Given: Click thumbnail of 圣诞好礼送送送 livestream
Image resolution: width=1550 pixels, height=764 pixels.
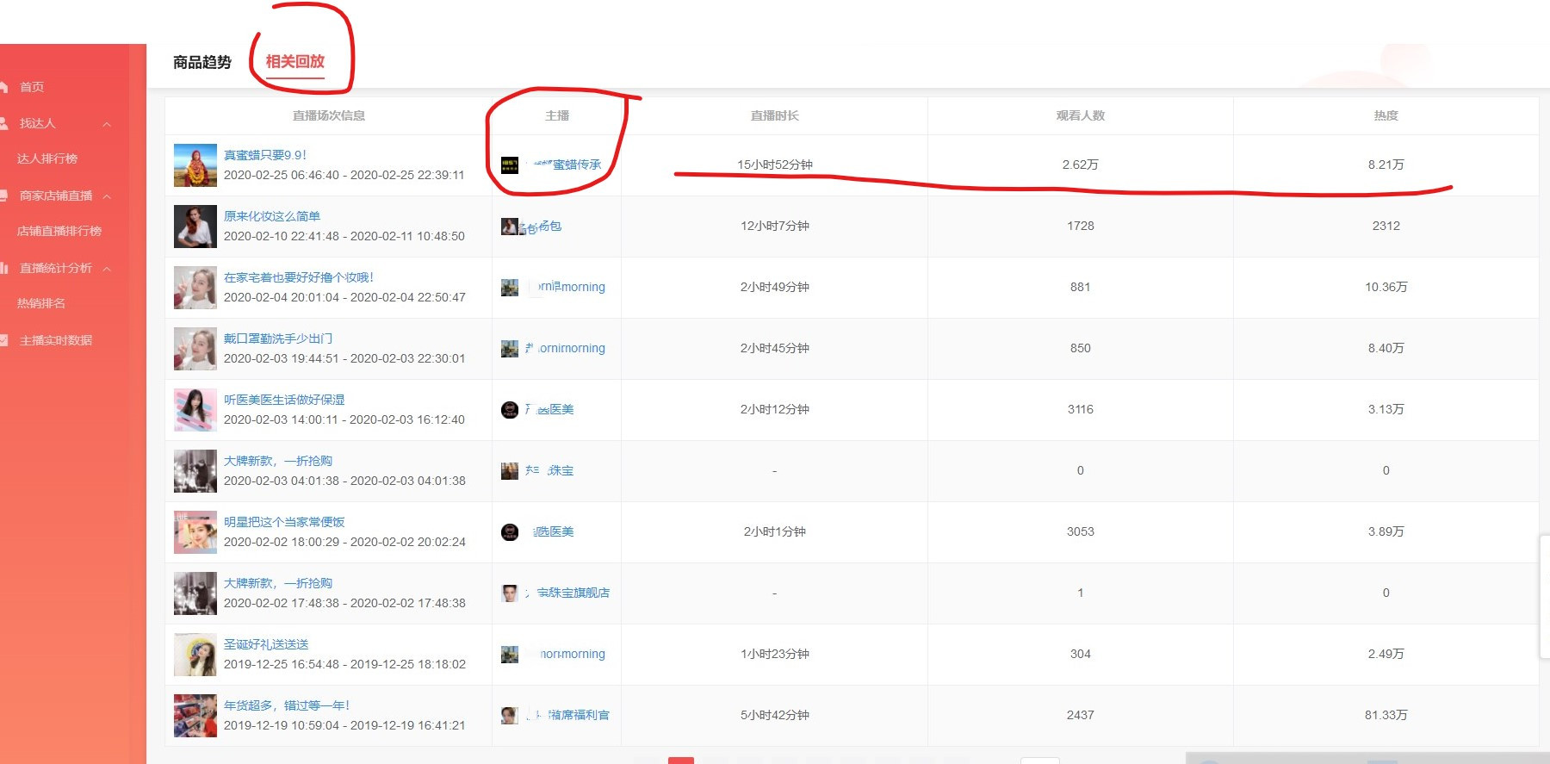Looking at the screenshot, I should 195,655.
